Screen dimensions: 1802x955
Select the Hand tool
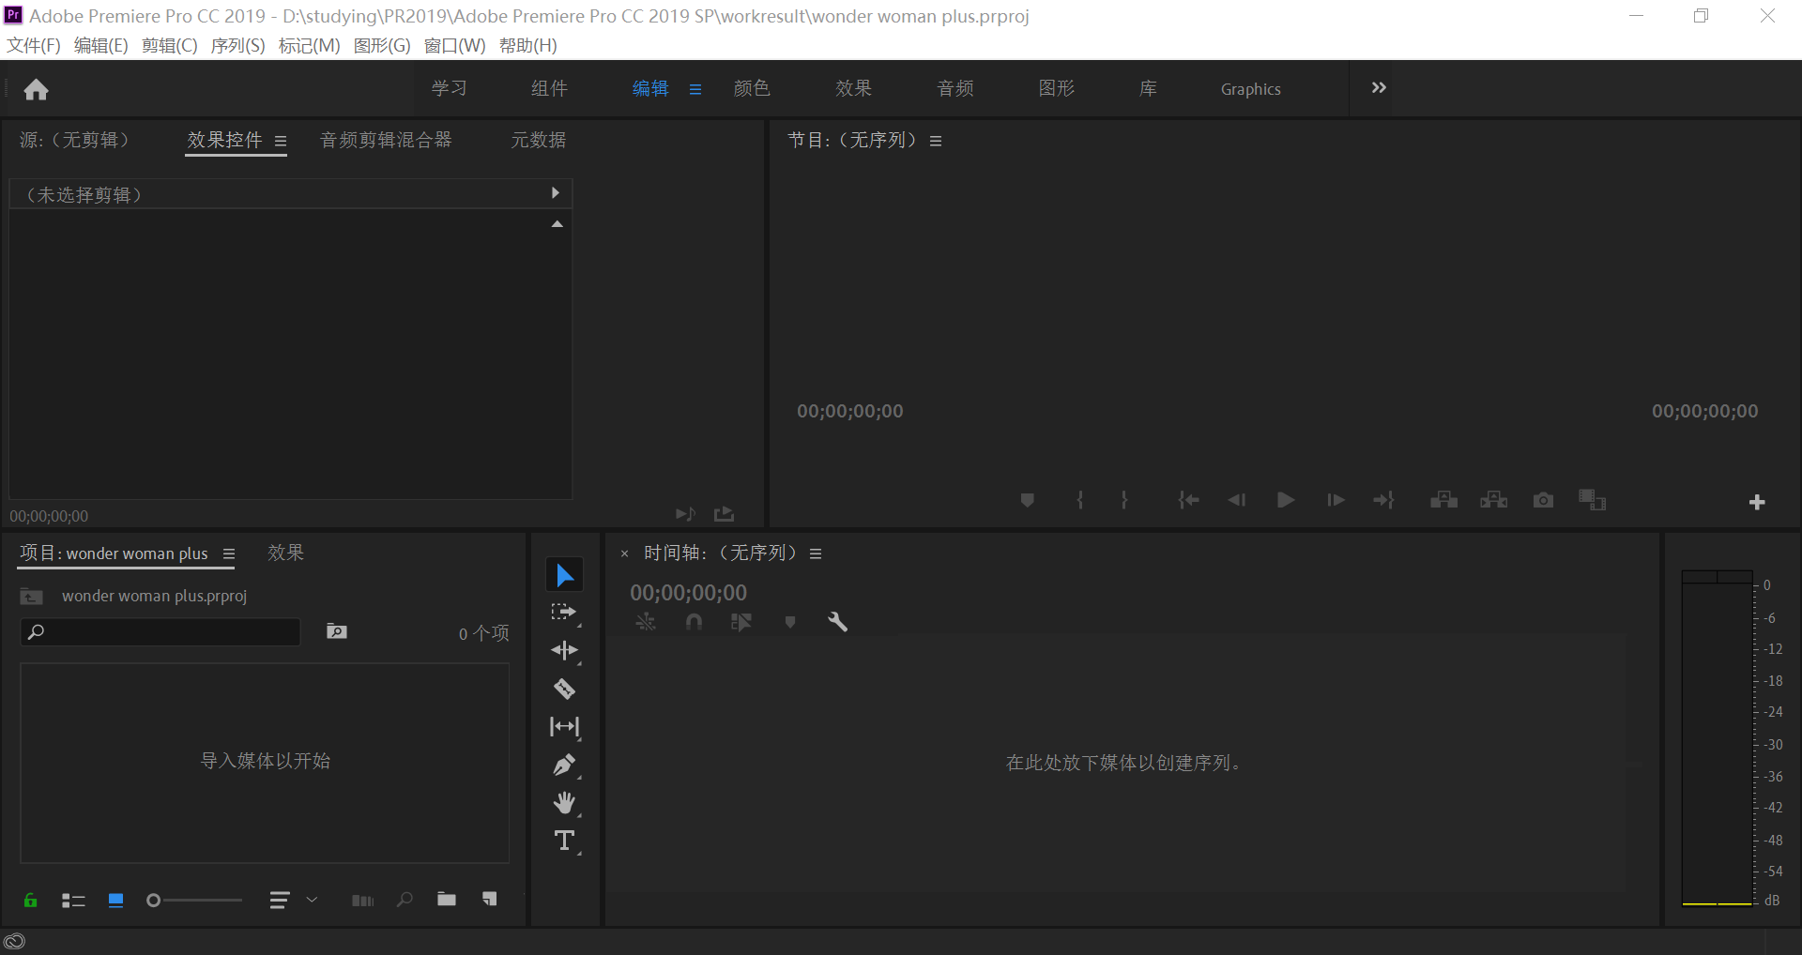point(564,803)
